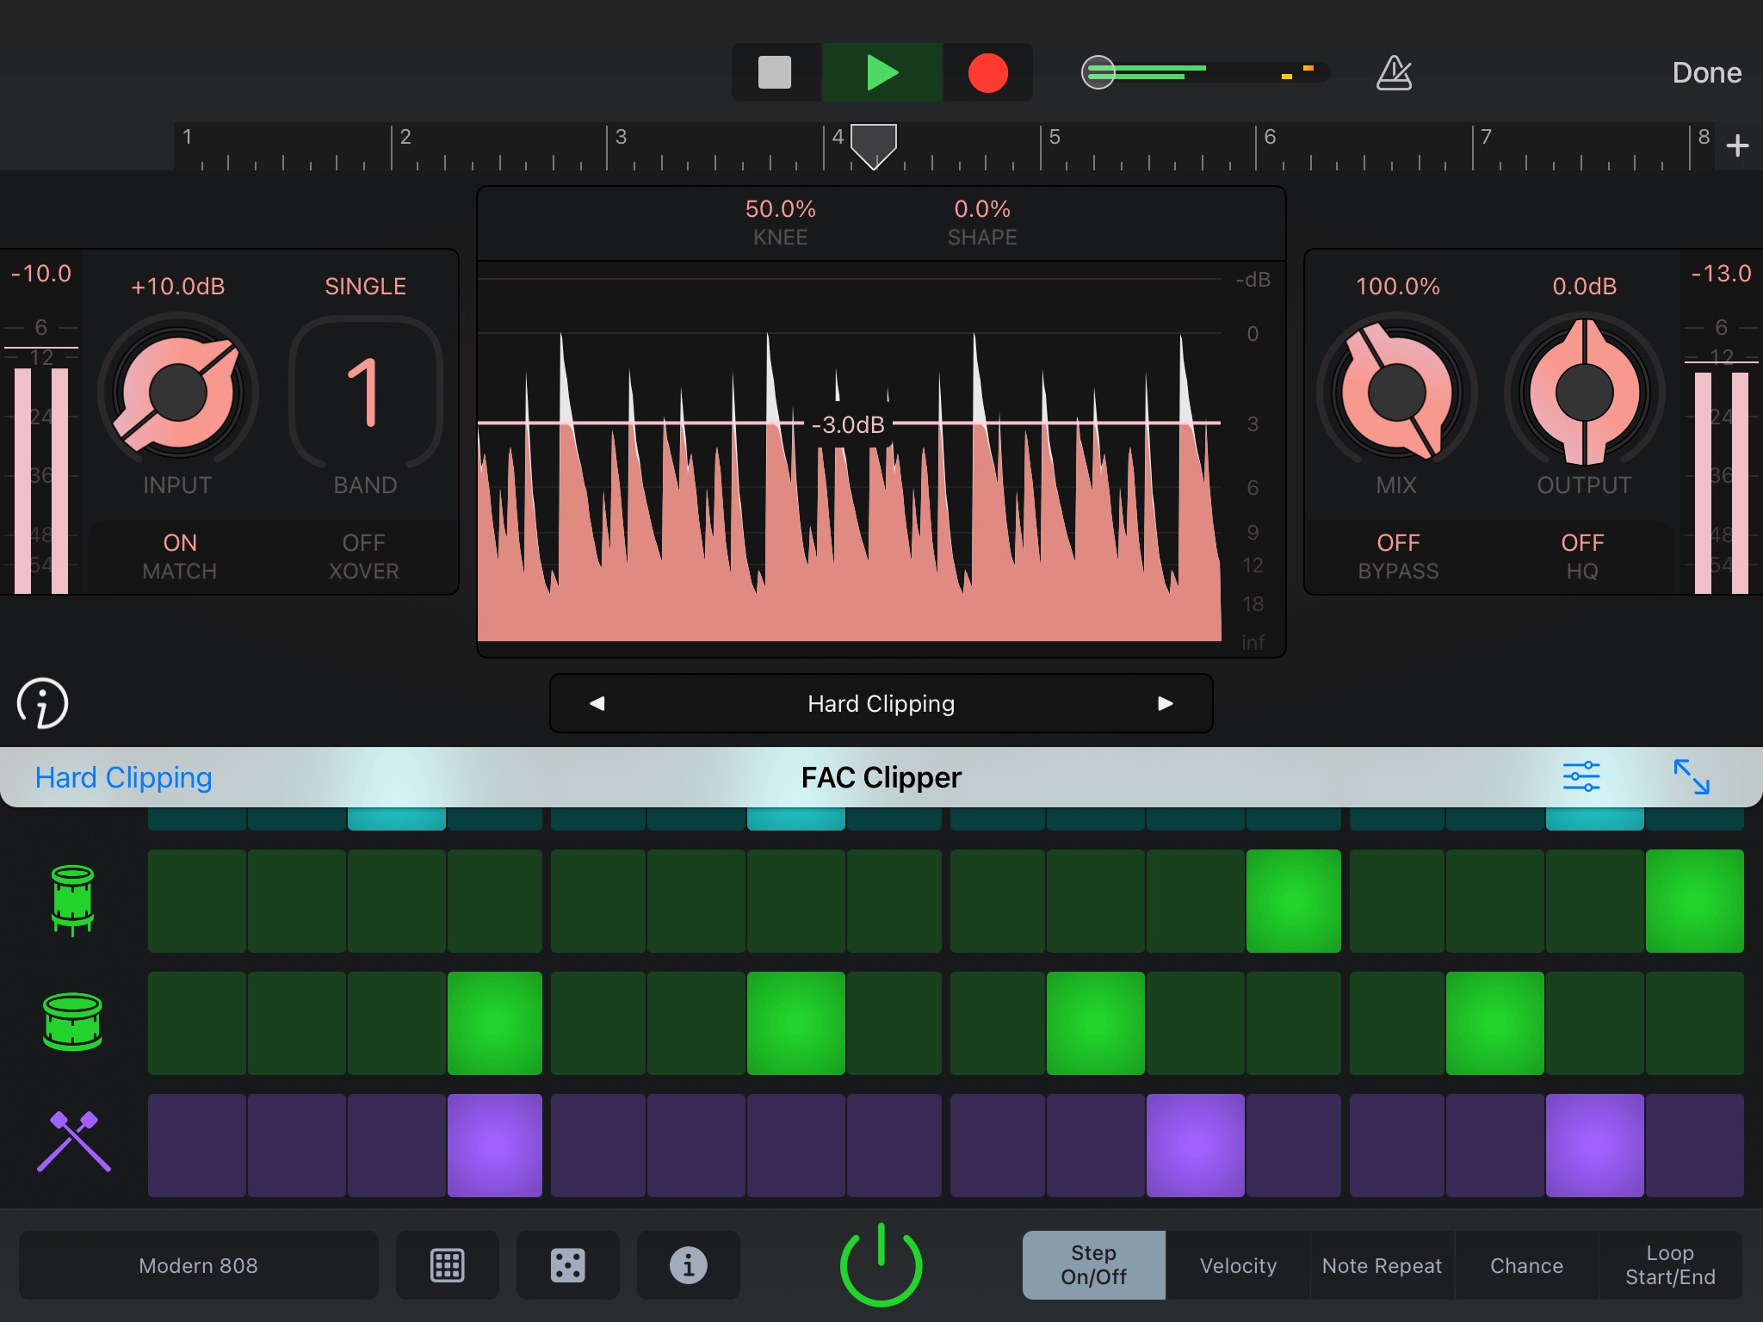
Task: Switch to the Note Repeat tab
Action: click(x=1382, y=1265)
